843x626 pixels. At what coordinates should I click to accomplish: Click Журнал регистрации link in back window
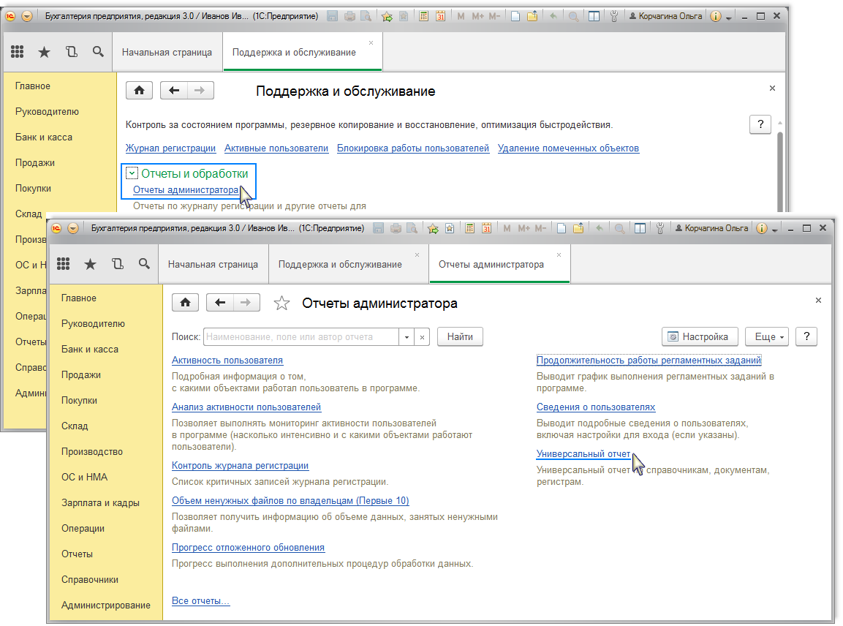[x=170, y=148]
